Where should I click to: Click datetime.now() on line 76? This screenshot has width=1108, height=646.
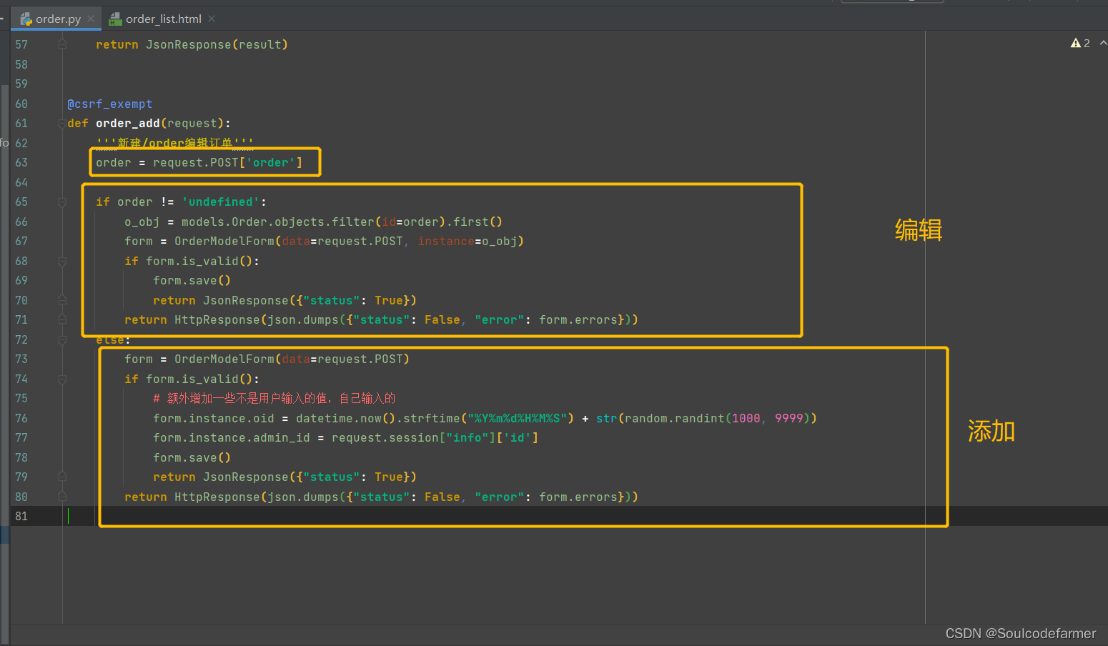point(346,419)
